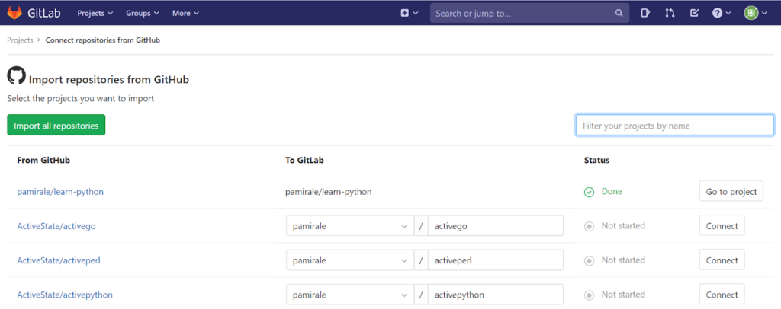The height and width of the screenshot is (309, 781).
Task: Click the GitHub octocat icon
Action: click(x=16, y=76)
